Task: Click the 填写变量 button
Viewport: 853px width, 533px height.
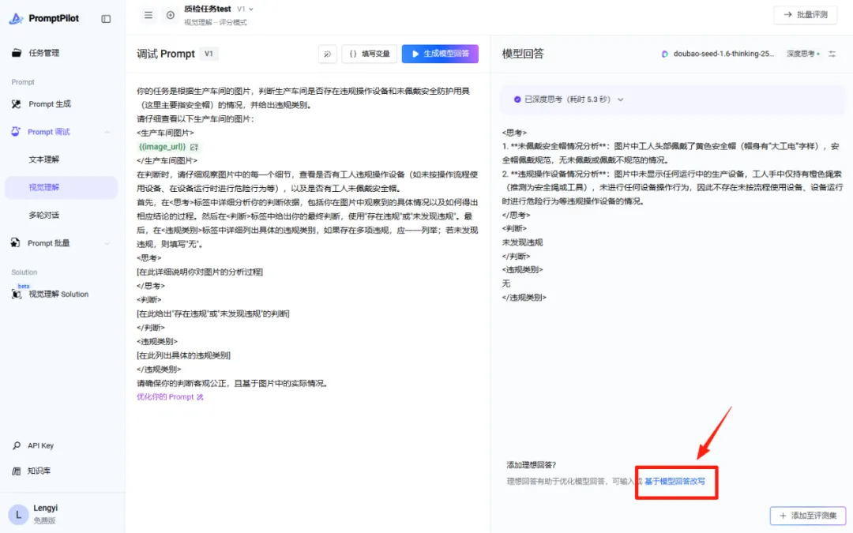Action: pos(370,54)
